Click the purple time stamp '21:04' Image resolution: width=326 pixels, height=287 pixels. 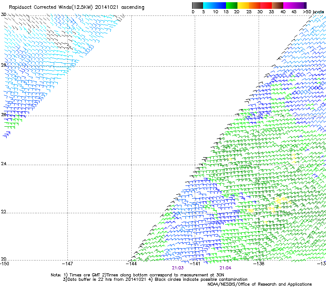pos(226,268)
